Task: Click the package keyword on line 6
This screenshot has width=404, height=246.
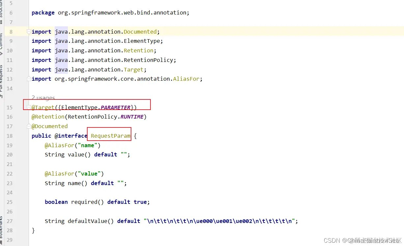Action: coord(43,13)
